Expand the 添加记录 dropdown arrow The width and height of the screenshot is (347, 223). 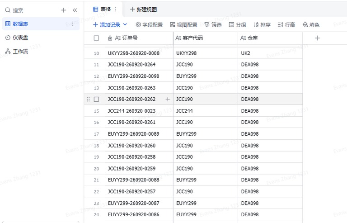(125, 24)
